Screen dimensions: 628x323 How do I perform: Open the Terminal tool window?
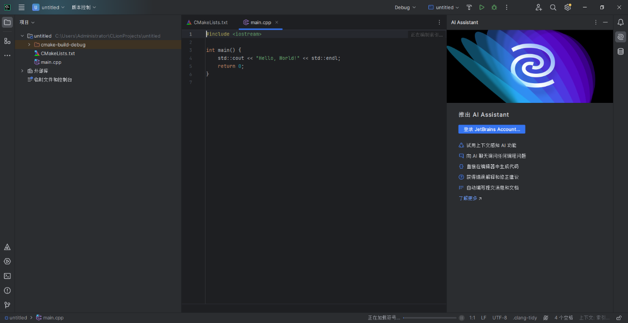point(7,276)
